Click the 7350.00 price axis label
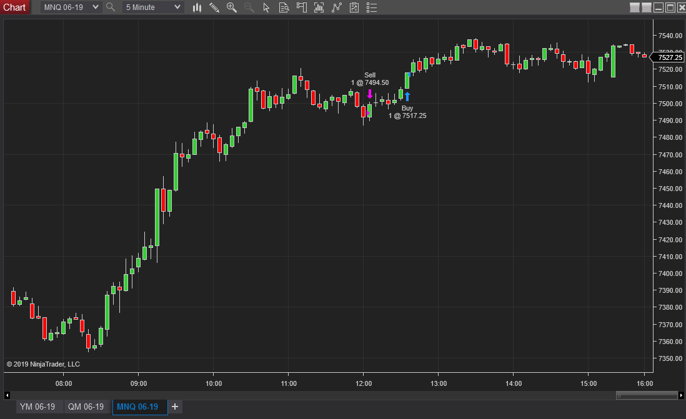 (x=670, y=358)
